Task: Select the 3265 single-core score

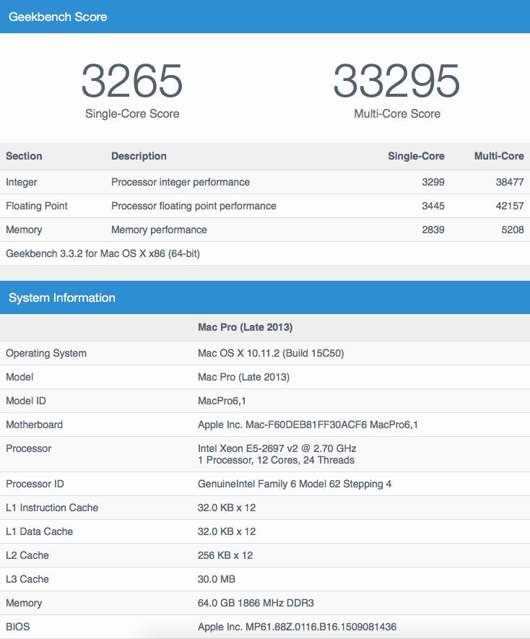Action: click(x=132, y=81)
